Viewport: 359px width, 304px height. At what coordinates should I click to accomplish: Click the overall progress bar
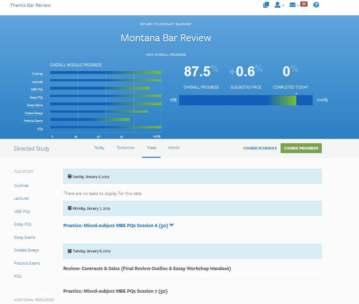(x=246, y=100)
